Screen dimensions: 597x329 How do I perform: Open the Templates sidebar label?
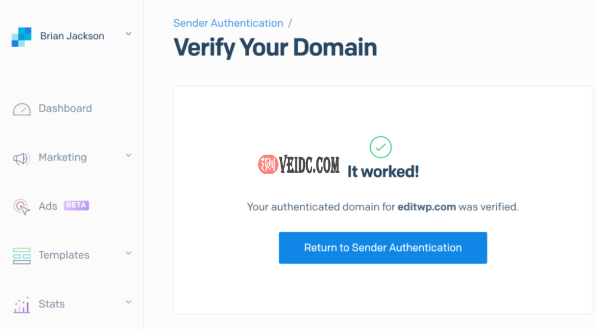[x=64, y=255]
